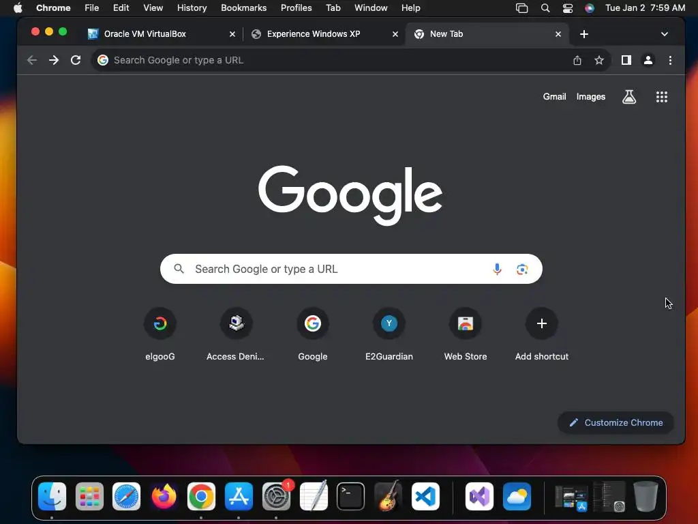Image resolution: width=698 pixels, height=524 pixels.
Task: Open the Google apps grid
Action: point(661,97)
